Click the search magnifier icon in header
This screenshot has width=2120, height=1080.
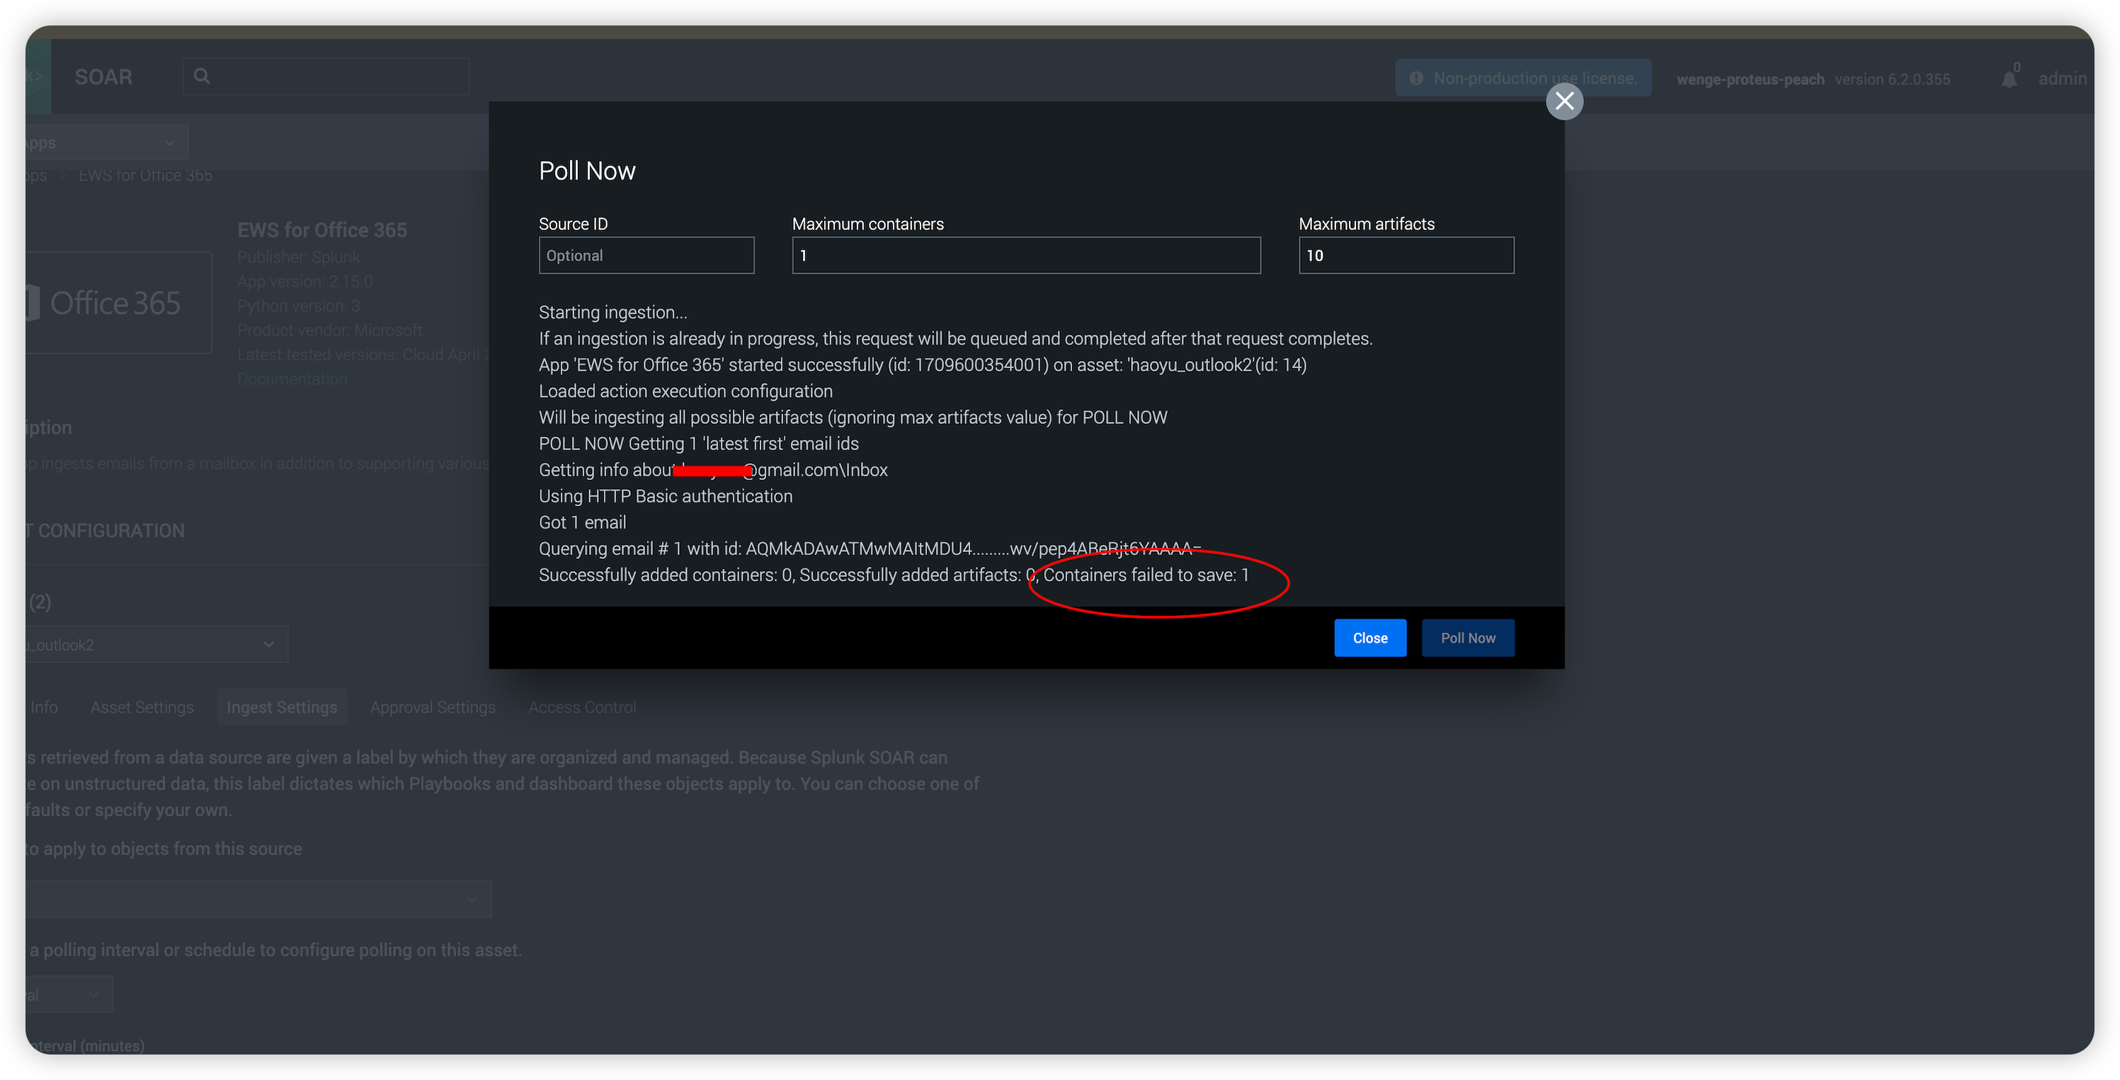pos(202,76)
